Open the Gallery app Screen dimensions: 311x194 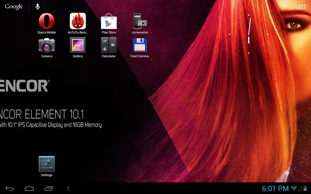(78, 45)
